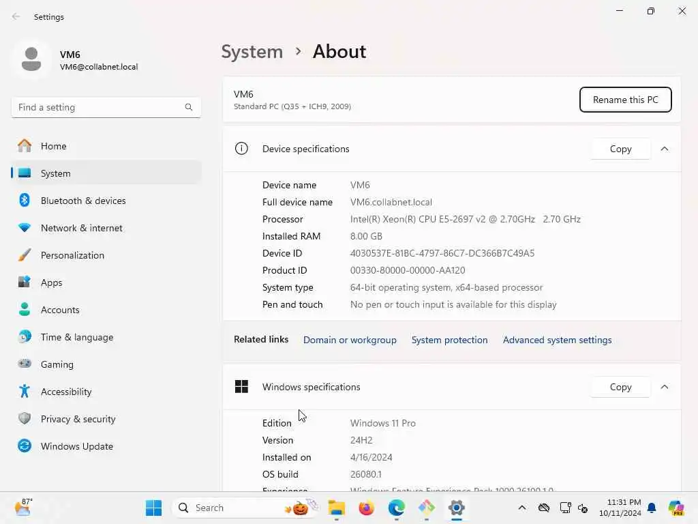The width and height of the screenshot is (698, 524).
Task: Open Personalization settings
Action: coord(106,255)
